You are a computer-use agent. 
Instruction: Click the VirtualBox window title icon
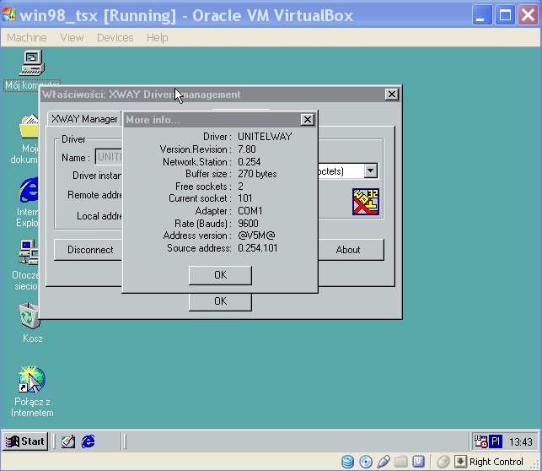[9, 15]
